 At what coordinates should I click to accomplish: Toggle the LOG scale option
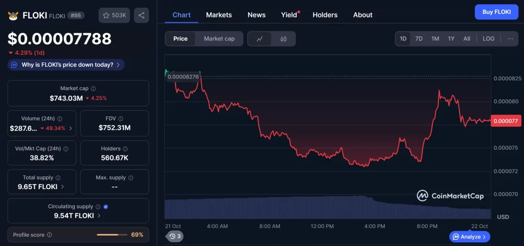[488, 39]
